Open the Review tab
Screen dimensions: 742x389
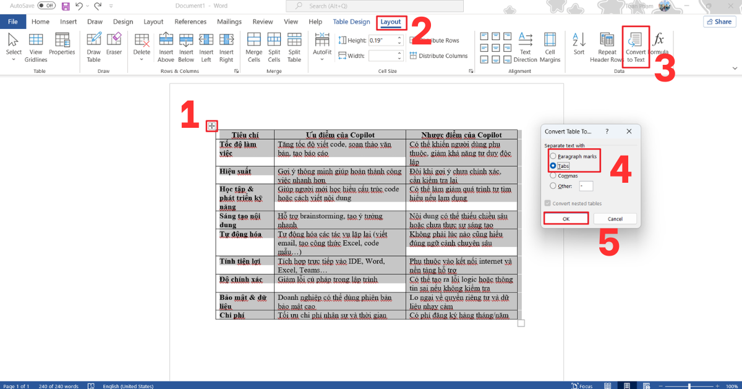263,22
